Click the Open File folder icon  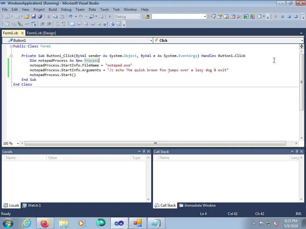pyautogui.click(x=27, y=17)
